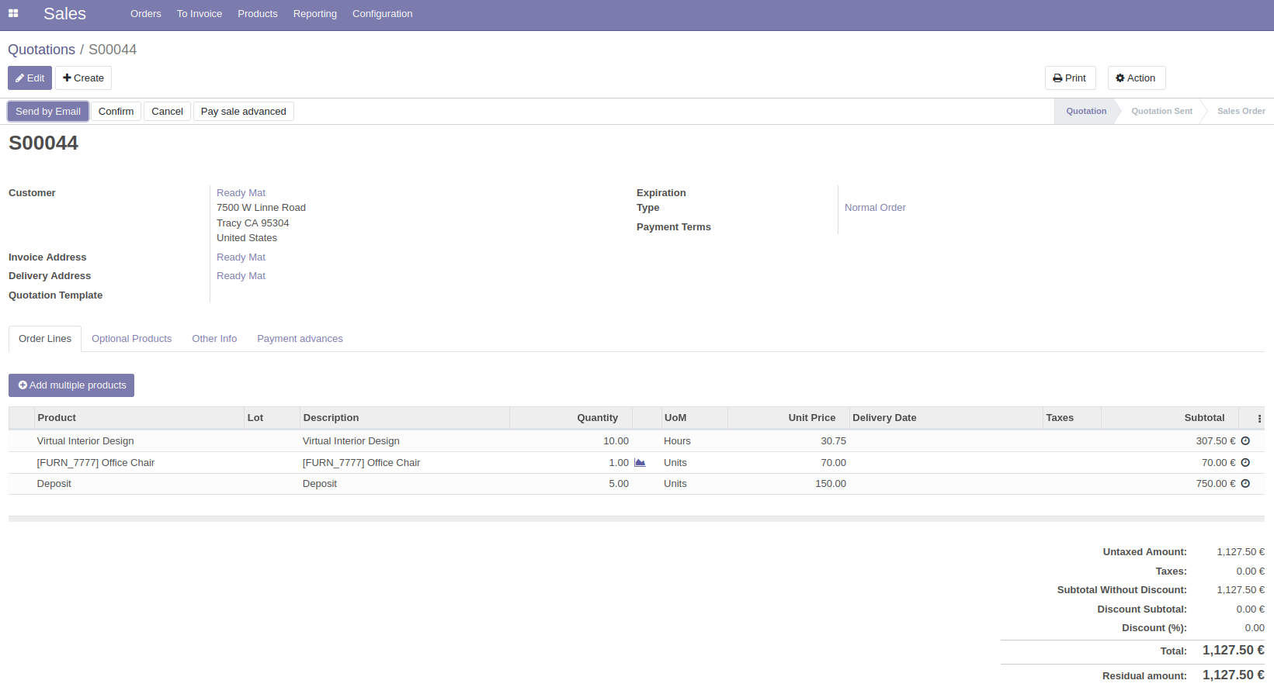Open the To Invoice menu

[200, 14]
